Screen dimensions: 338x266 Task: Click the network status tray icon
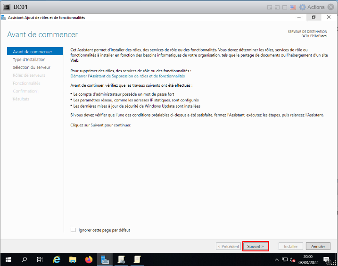click(x=285, y=260)
